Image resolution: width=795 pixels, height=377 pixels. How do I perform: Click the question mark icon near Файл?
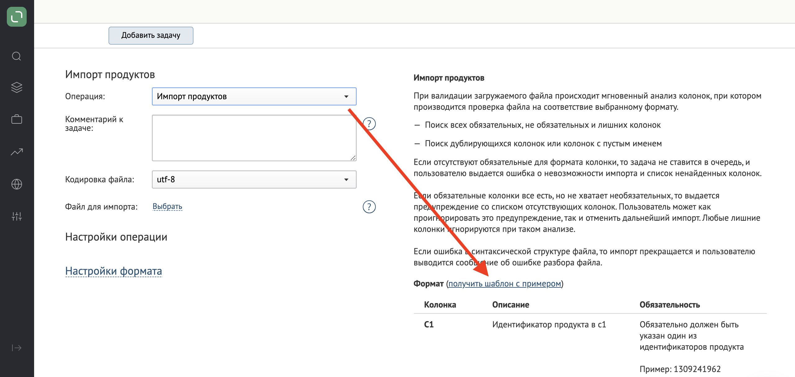pos(369,207)
